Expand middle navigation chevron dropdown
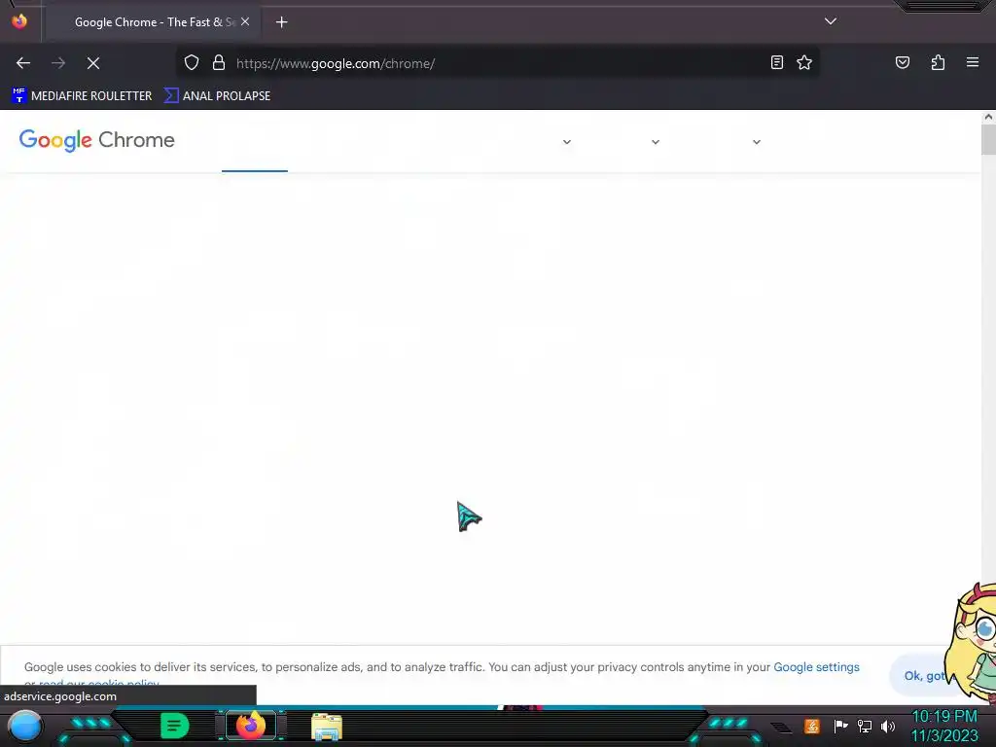This screenshot has width=996, height=747. pos(656,142)
